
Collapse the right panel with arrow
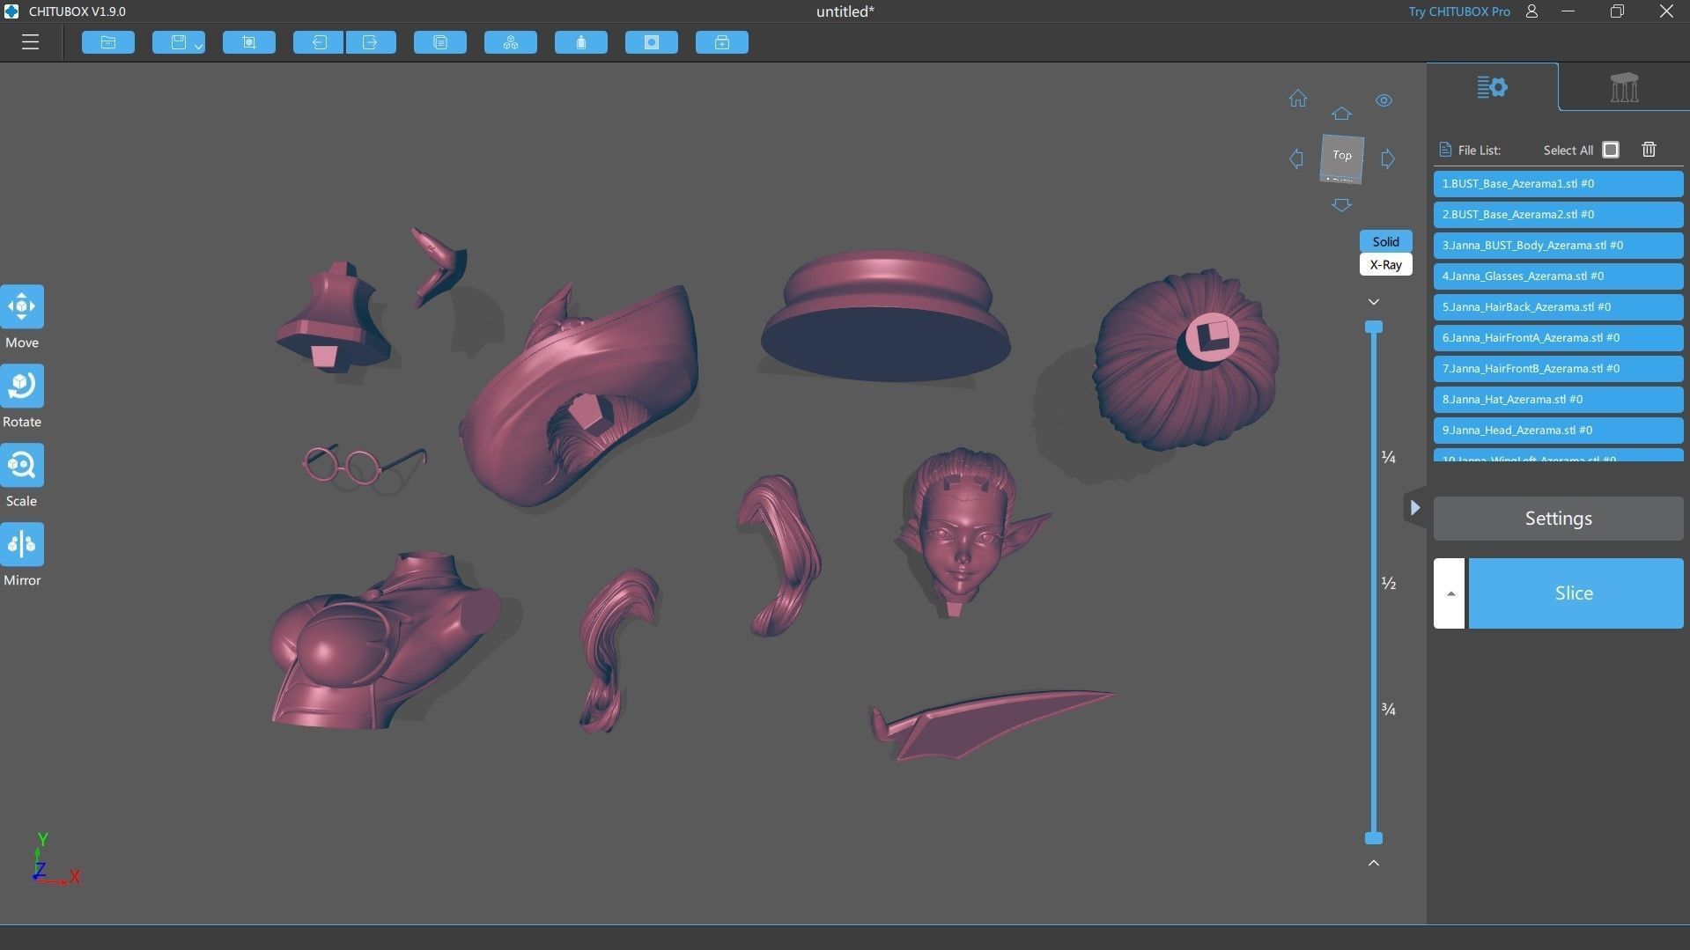[1414, 507]
